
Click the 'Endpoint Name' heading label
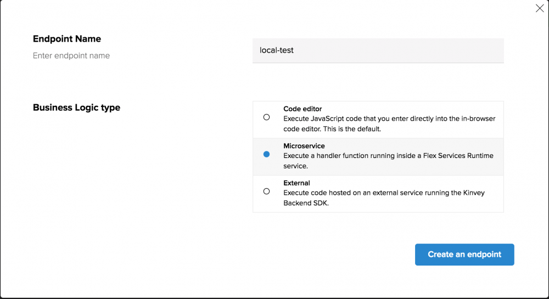pyautogui.click(x=67, y=39)
